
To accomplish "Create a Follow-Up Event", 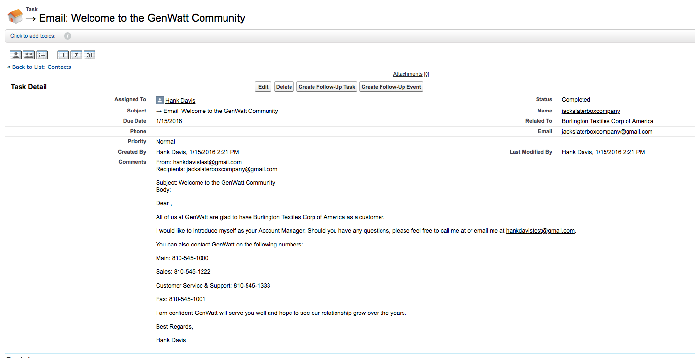I will pyautogui.click(x=391, y=87).
